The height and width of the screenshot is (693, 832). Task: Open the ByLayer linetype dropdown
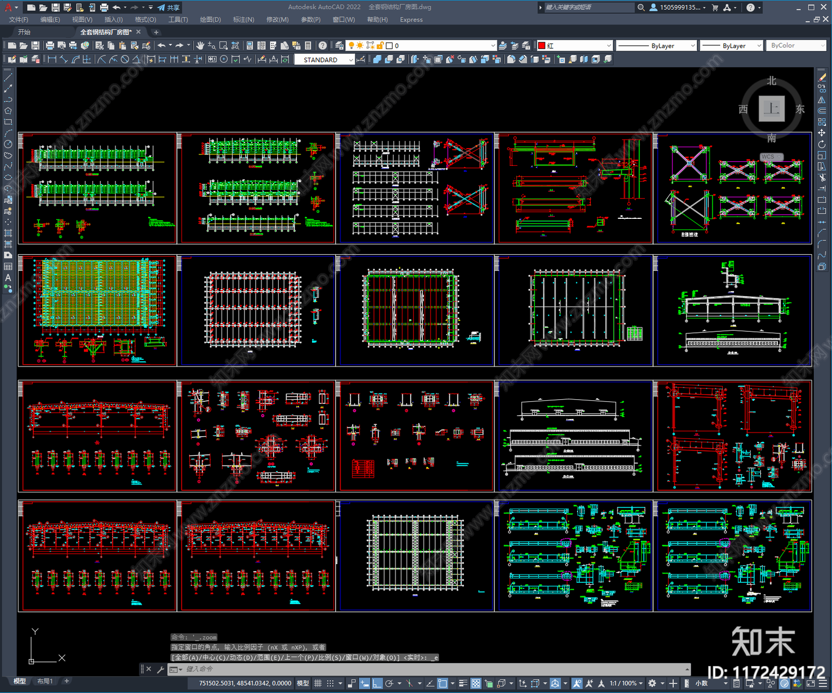point(656,46)
